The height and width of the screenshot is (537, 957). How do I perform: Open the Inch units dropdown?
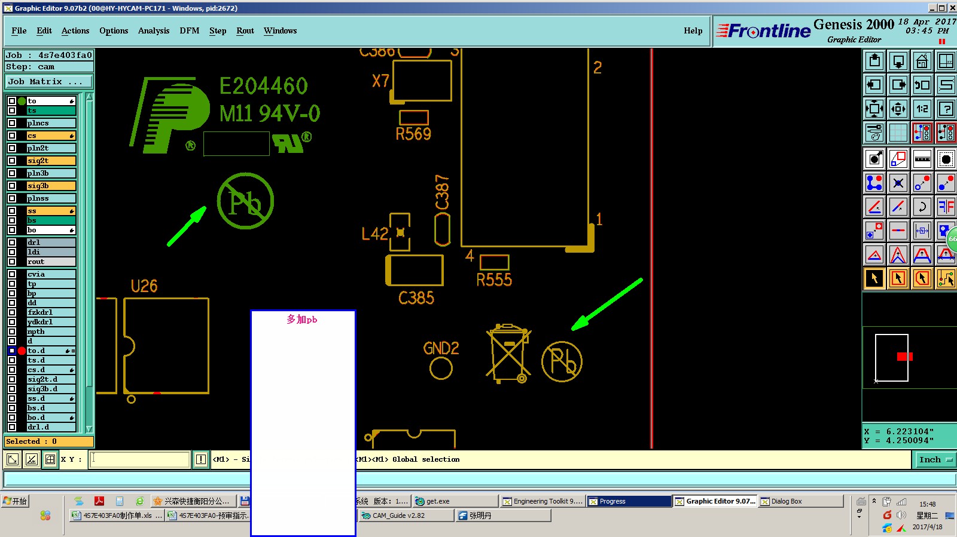[x=935, y=459]
